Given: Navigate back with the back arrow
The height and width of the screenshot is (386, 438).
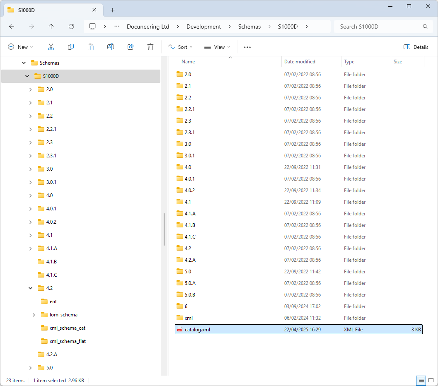Looking at the screenshot, I should 12,27.
